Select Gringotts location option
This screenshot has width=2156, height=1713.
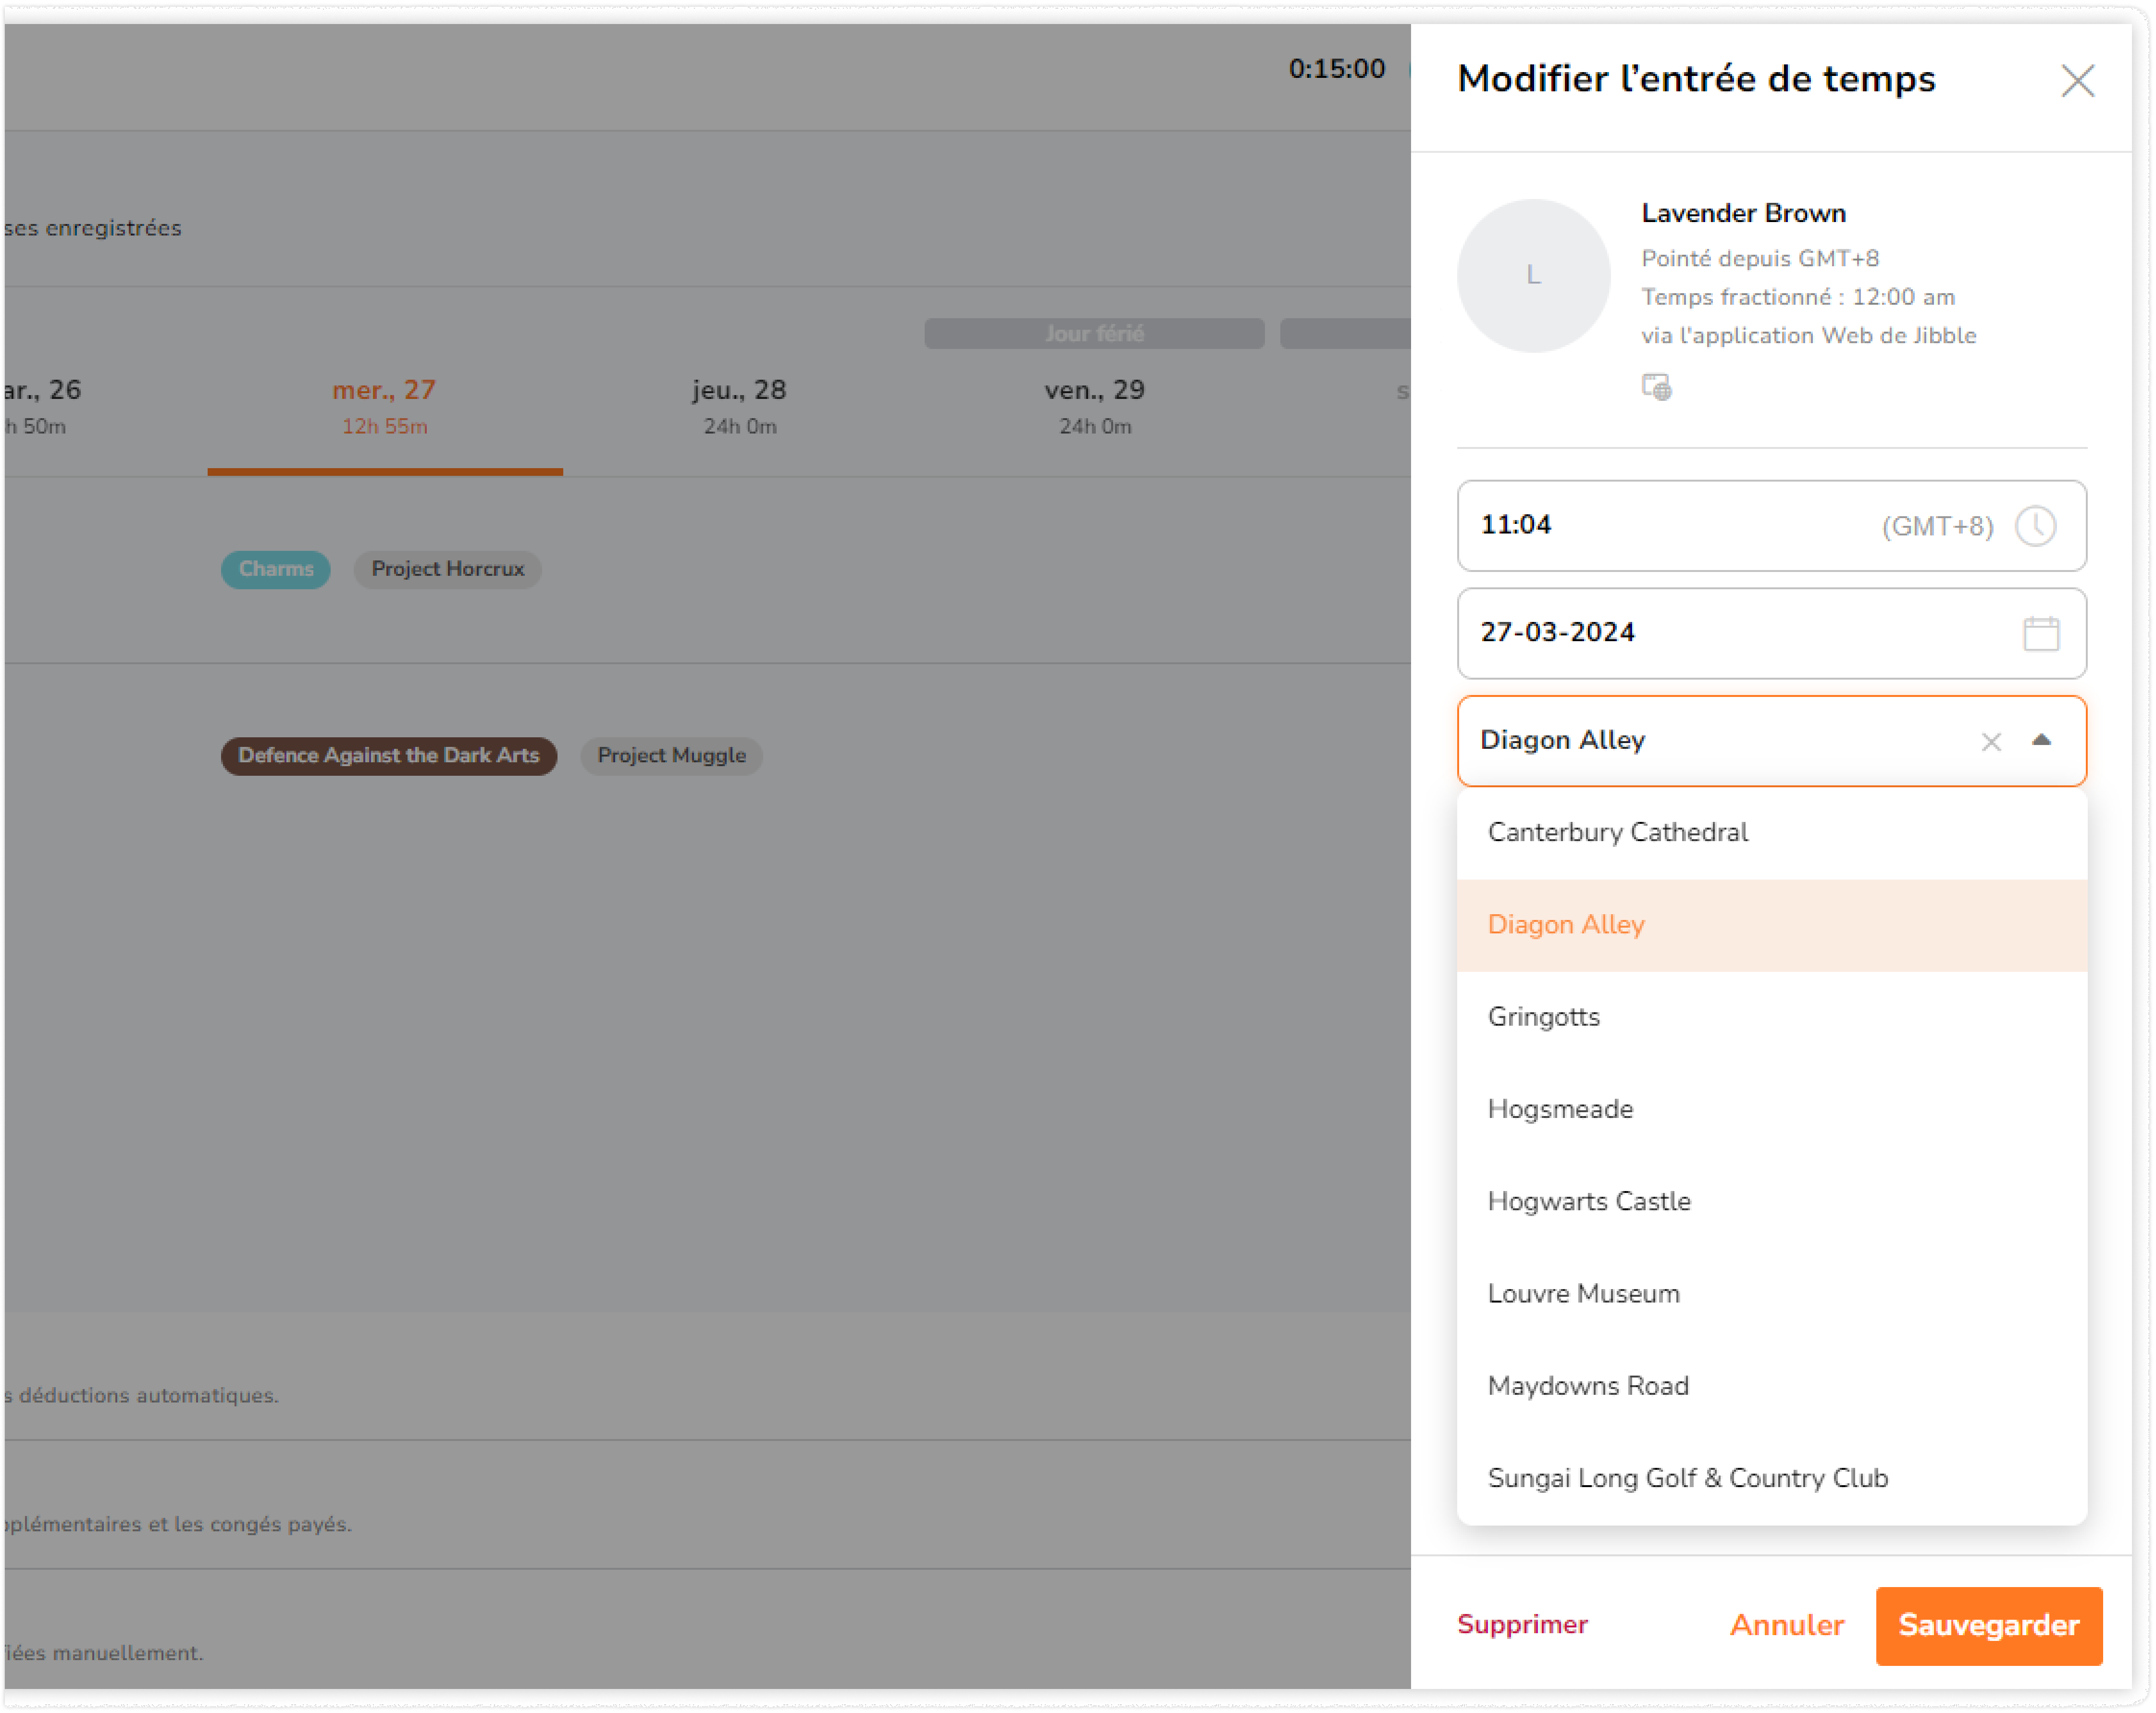tap(1771, 1016)
